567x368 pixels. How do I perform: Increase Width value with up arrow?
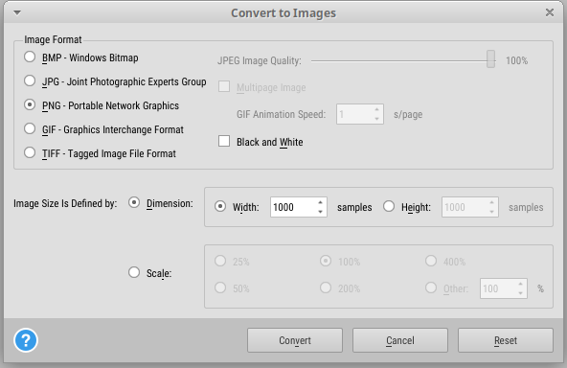(321, 202)
